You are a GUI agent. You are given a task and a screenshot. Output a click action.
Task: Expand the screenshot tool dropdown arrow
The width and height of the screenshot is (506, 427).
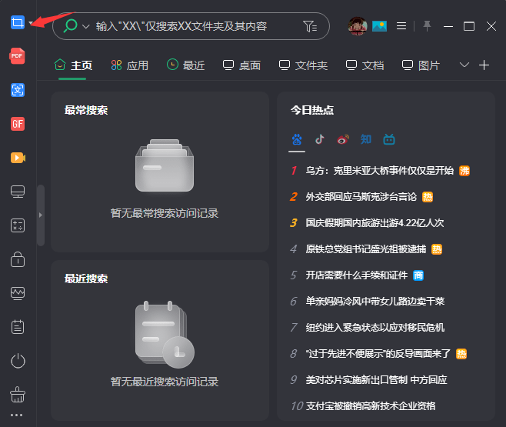(31, 23)
